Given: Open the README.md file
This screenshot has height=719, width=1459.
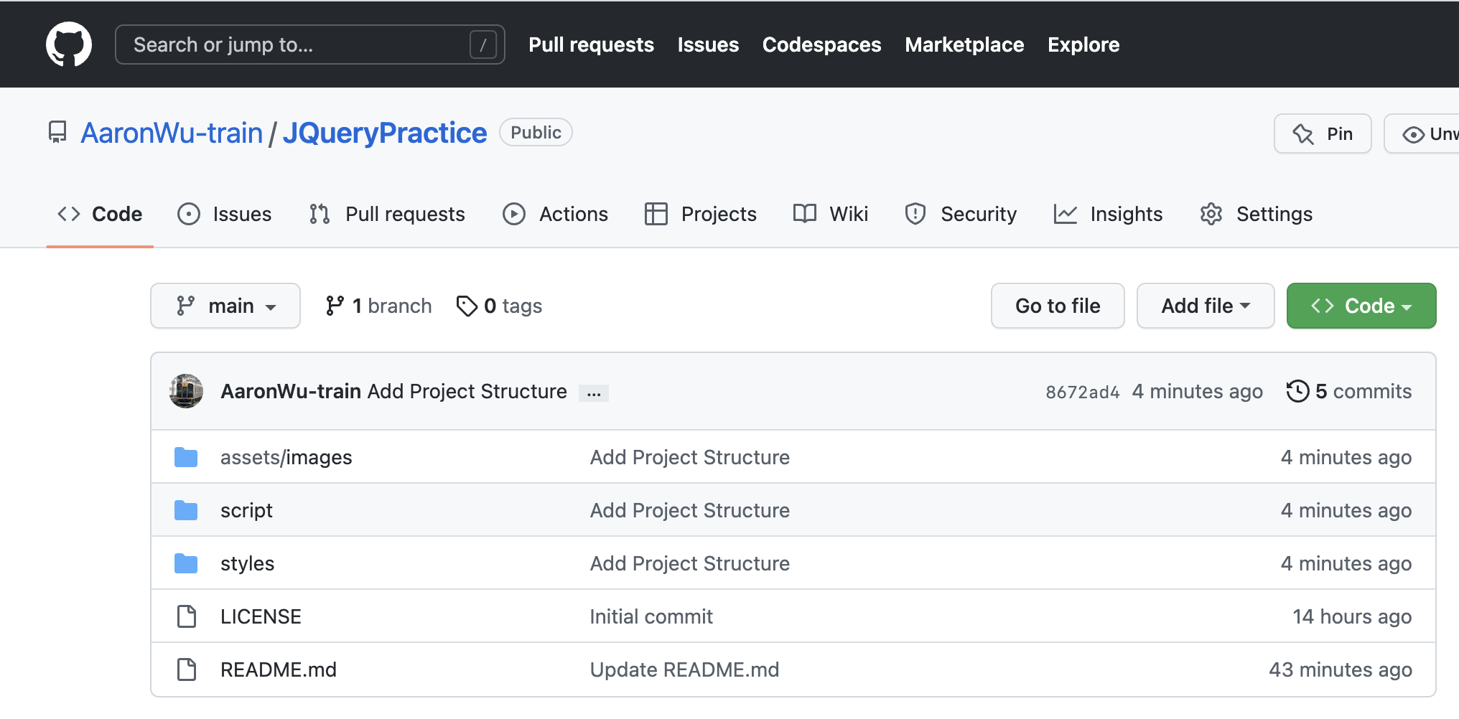Looking at the screenshot, I should pos(279,669).
